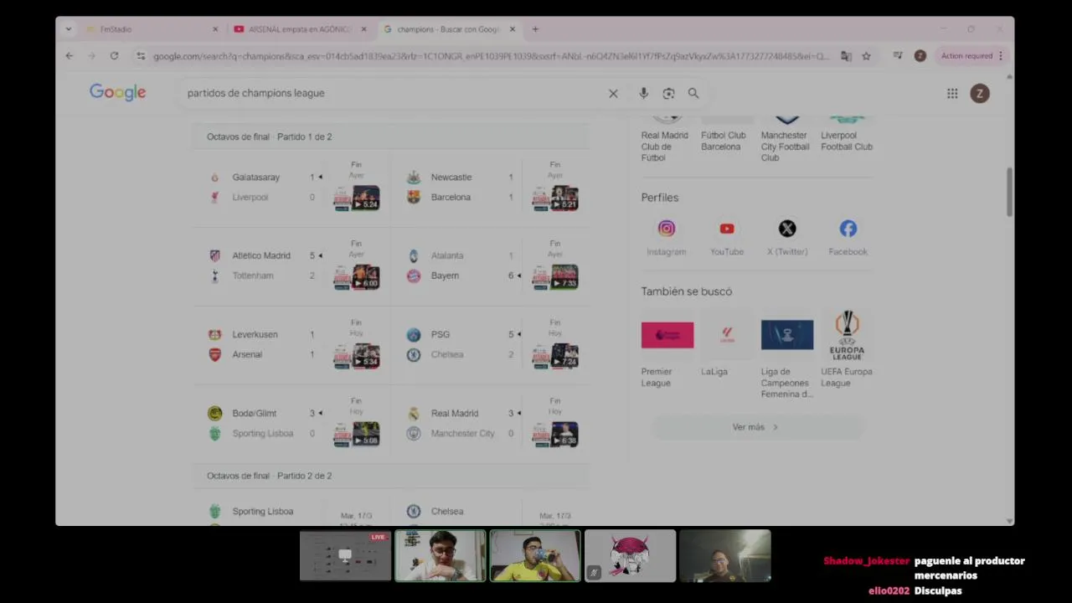This screenshot has width=1072, height=603.
Task: Open the Galatasaray match row
Action: tap(291, 187)
